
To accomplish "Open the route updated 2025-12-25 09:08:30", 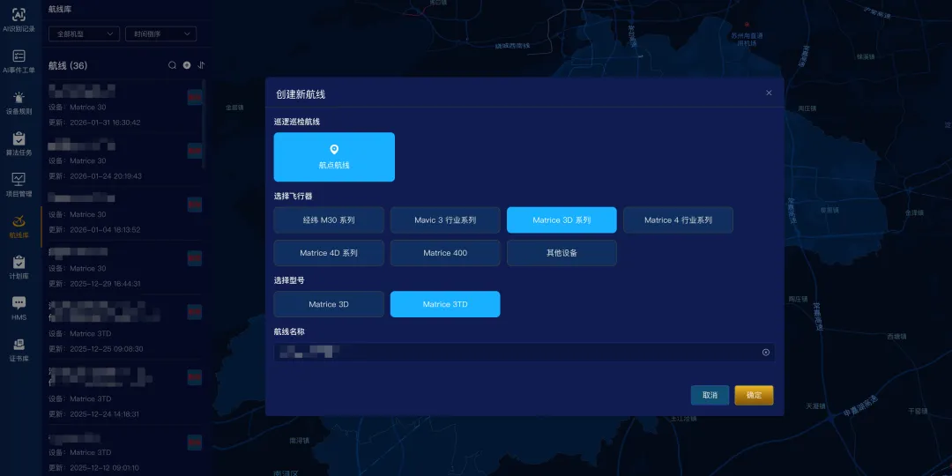I will tap(124, 327).
